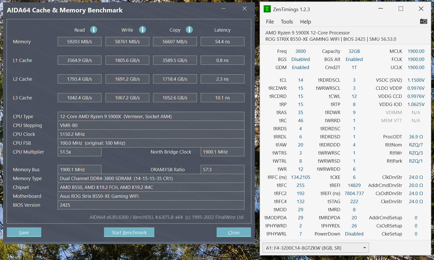
Task: Click the Memory Type field DDR4-3800 SDRAM
Action: click(151, 178)
